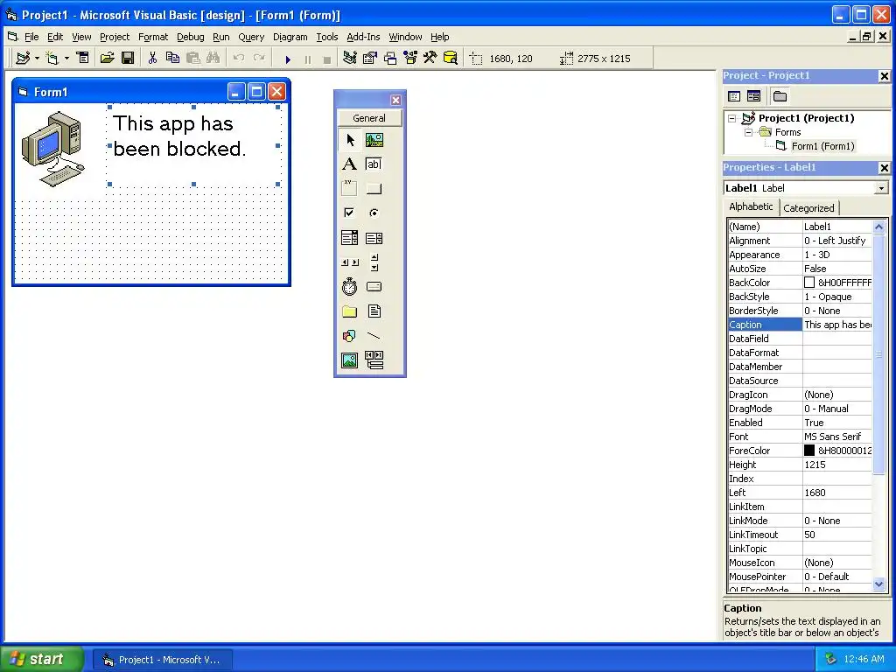The image size is (896, 672).
Task: Select the Line control in the toolbox
Action: point(374,336)
